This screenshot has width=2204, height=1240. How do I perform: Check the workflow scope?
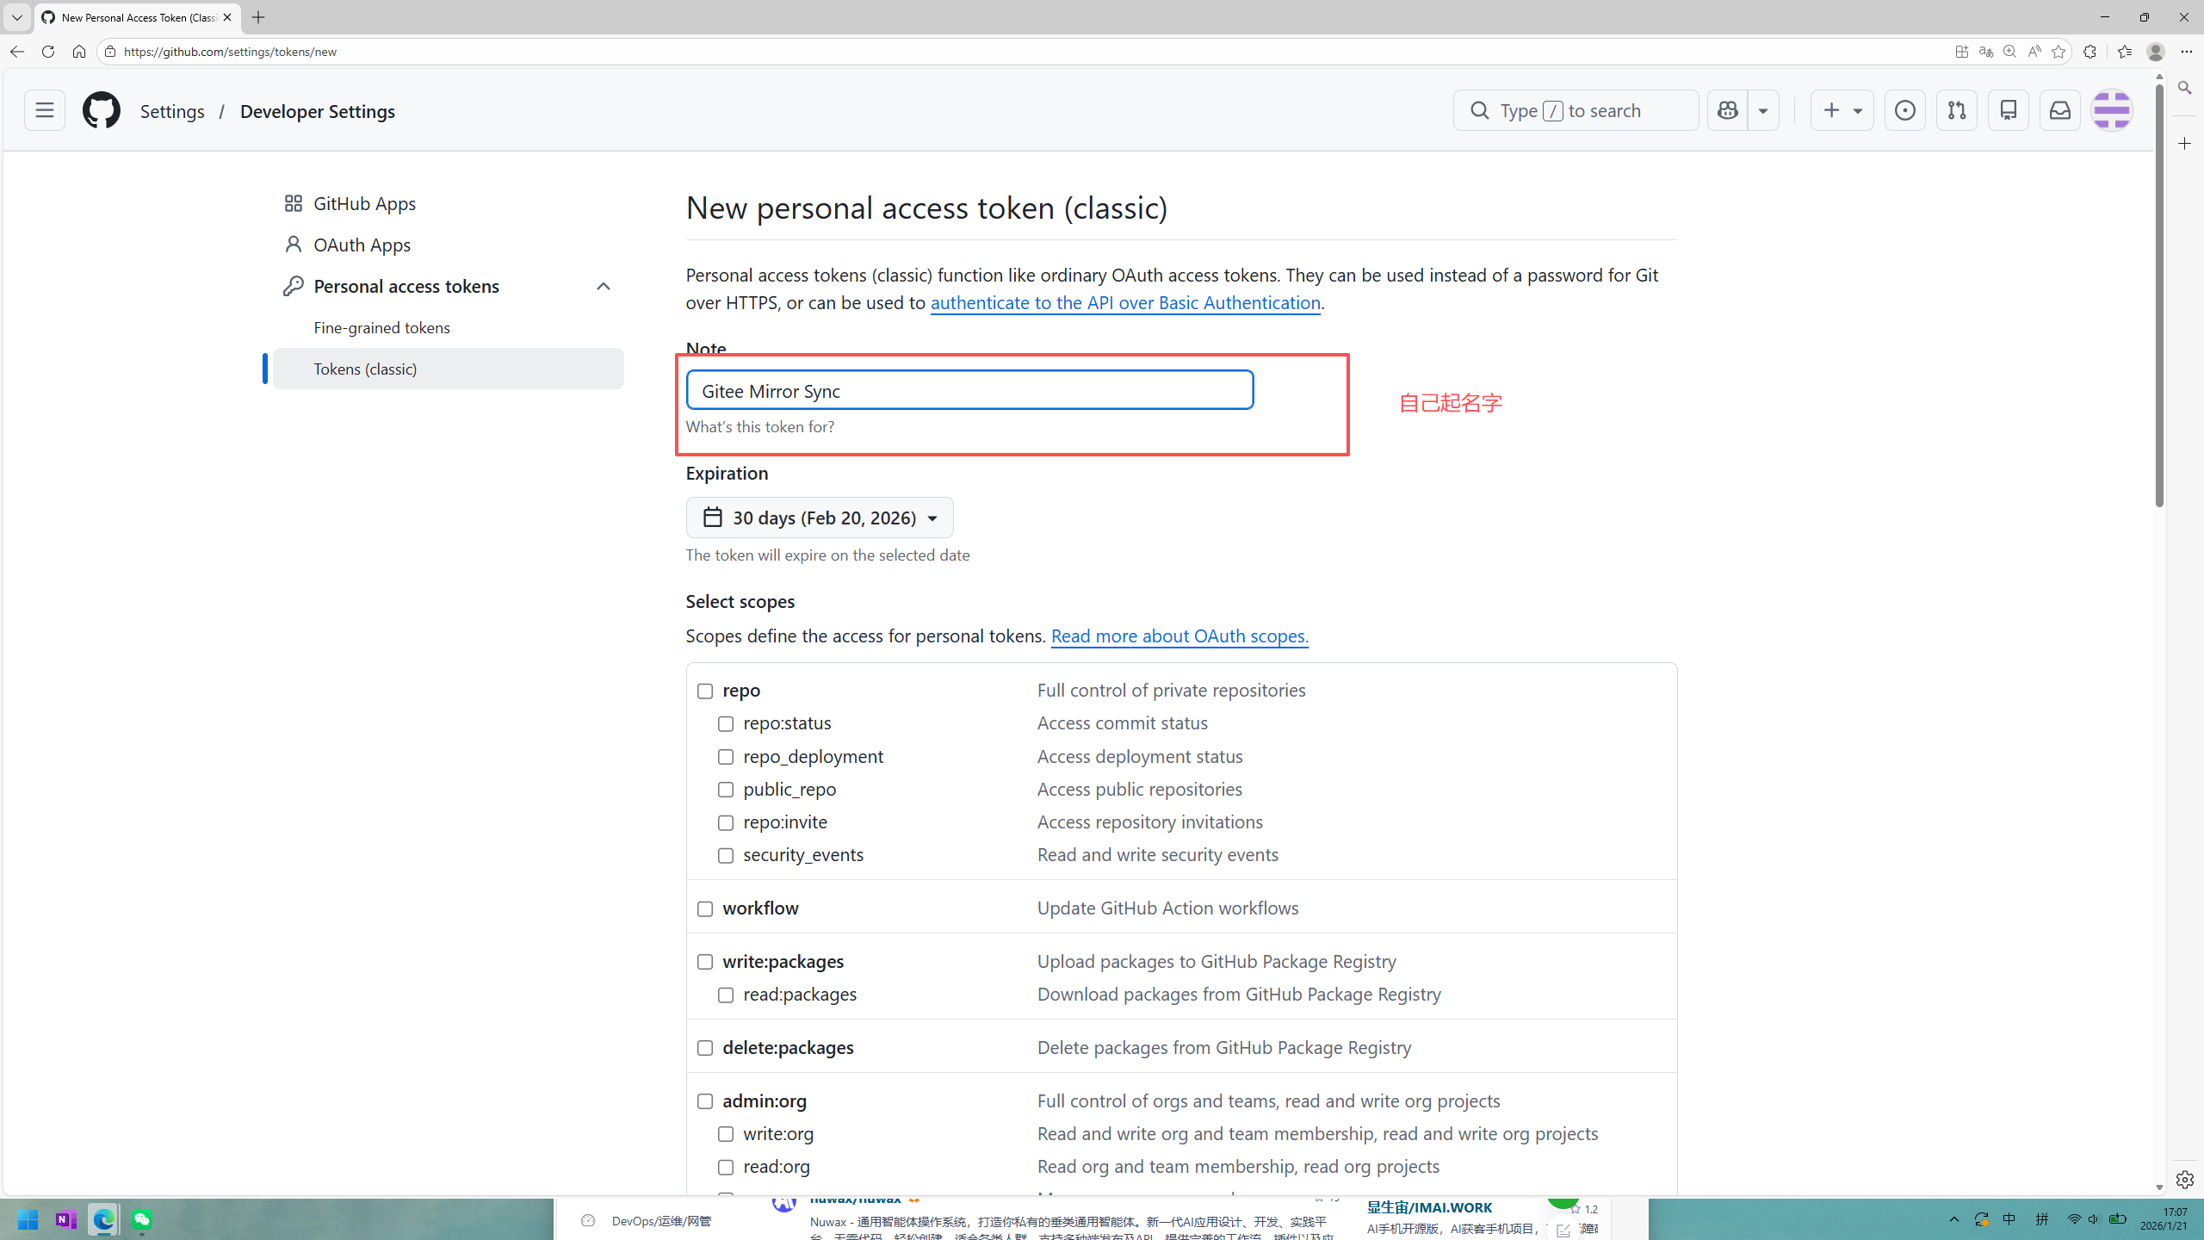point(705,908)
